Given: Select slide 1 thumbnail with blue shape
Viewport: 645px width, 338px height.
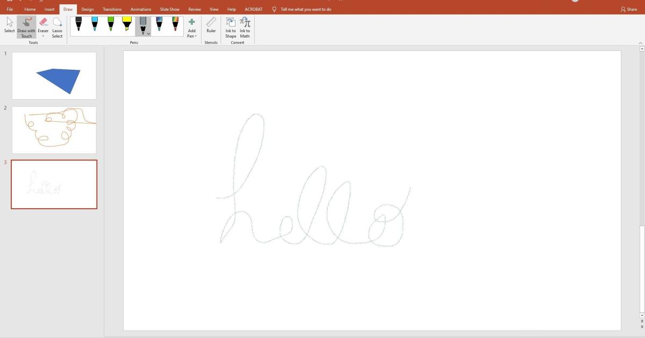Looking at the screenshot, I should [x=54, y=76].
